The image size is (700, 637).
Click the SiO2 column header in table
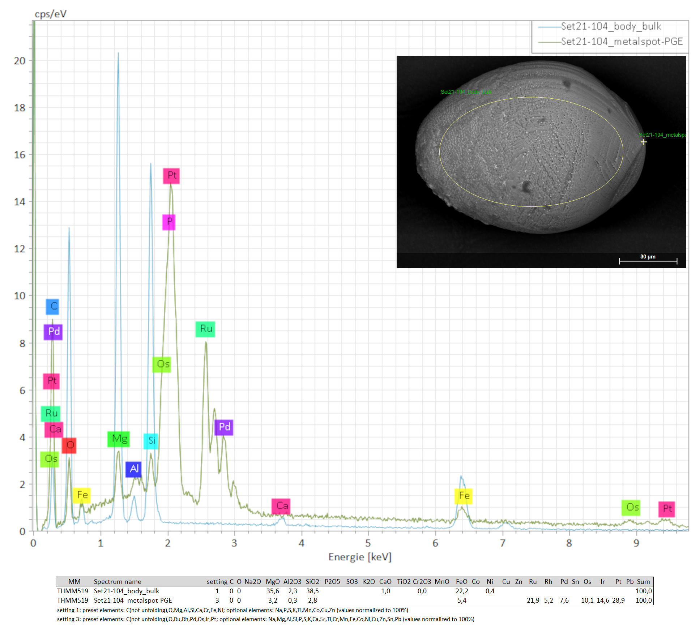(x=312, y=581)
